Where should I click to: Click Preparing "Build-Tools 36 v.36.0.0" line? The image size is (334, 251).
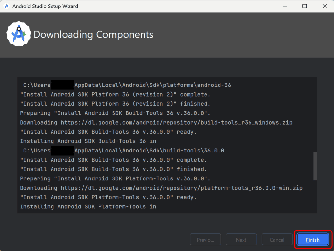pos(115,113)
